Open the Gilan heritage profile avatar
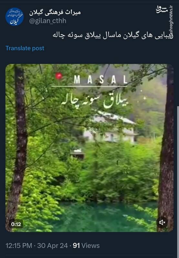179x258 pixels. 15,17
